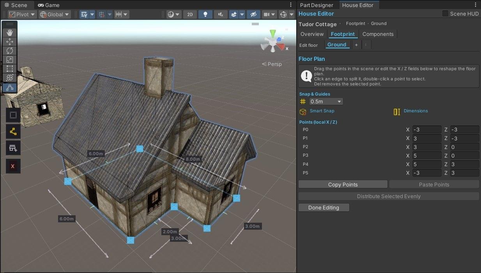Viewport: 481px width, 273px height.
Task: Click the red X overlay icon
Action: (13, 166)
